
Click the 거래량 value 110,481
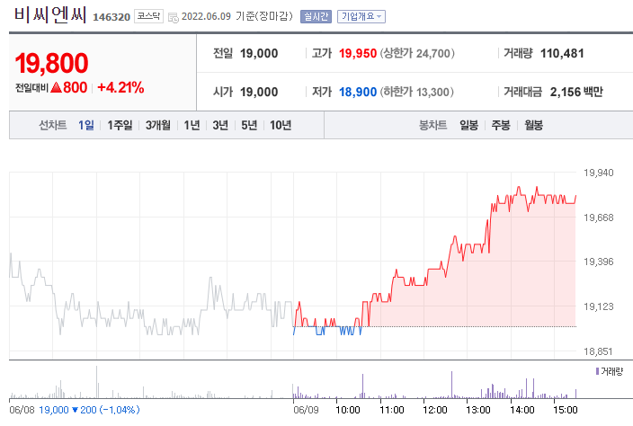point(562,53)
